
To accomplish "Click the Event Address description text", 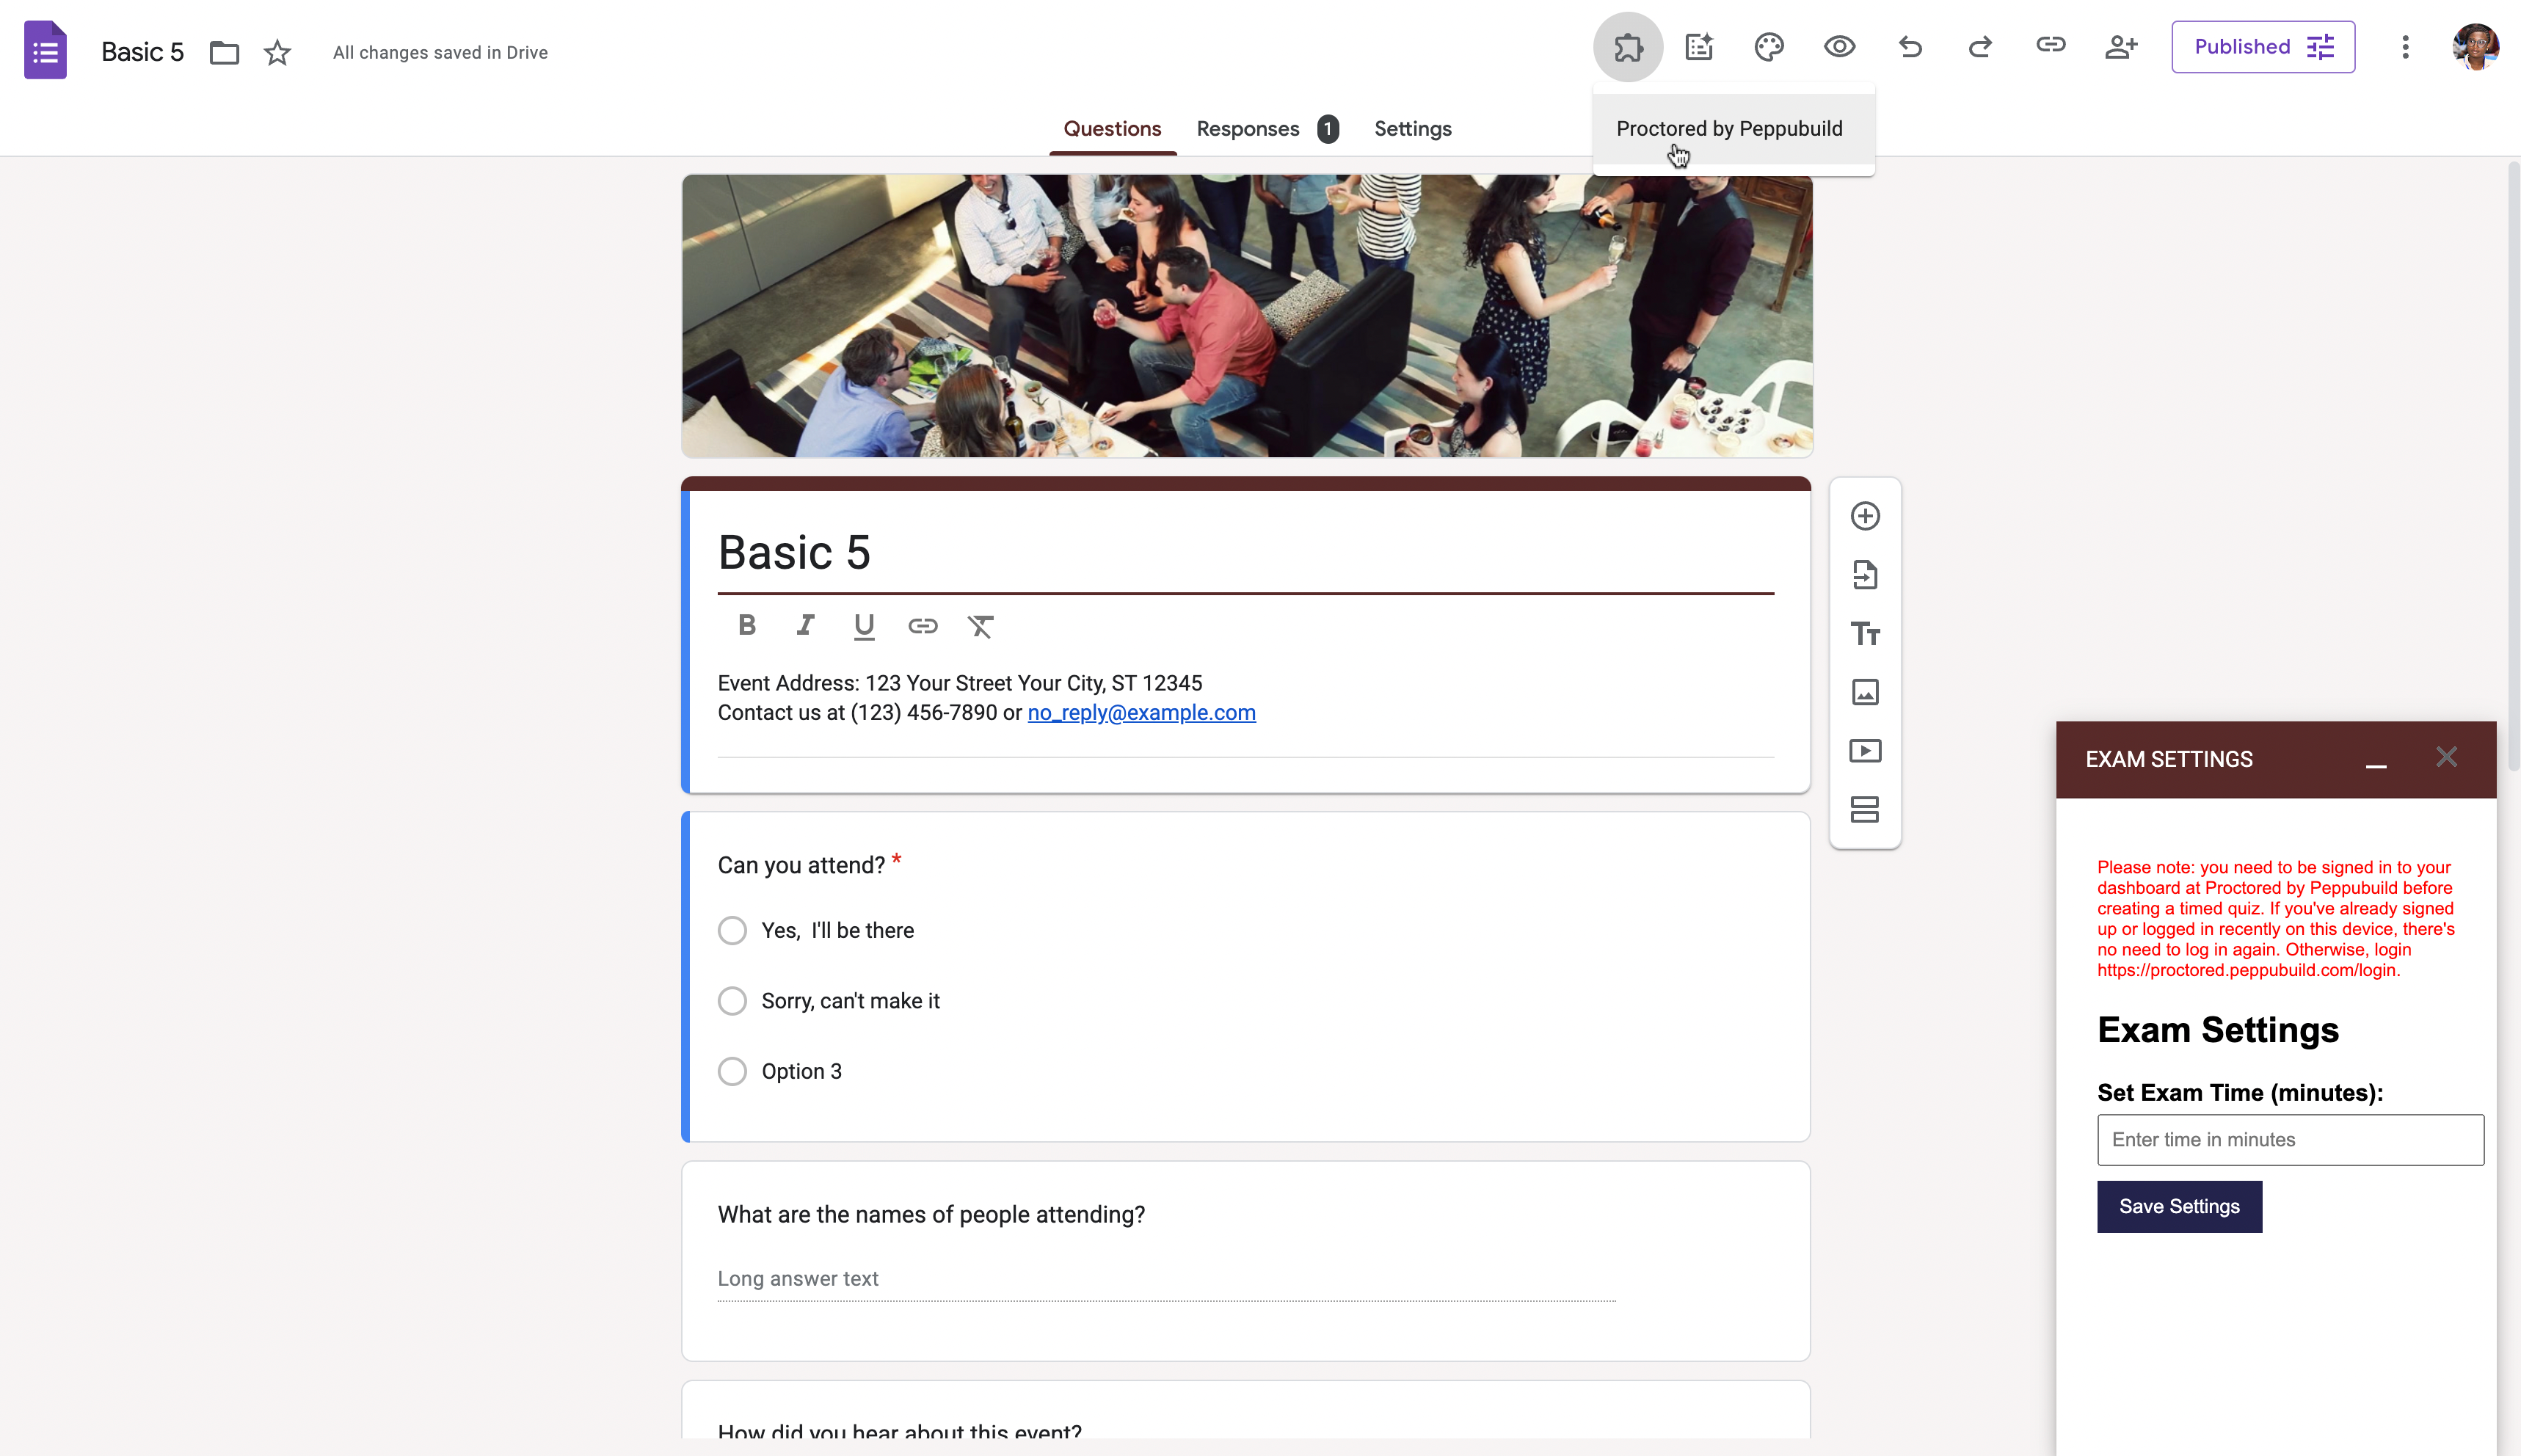I will click(x=959, y=684).
